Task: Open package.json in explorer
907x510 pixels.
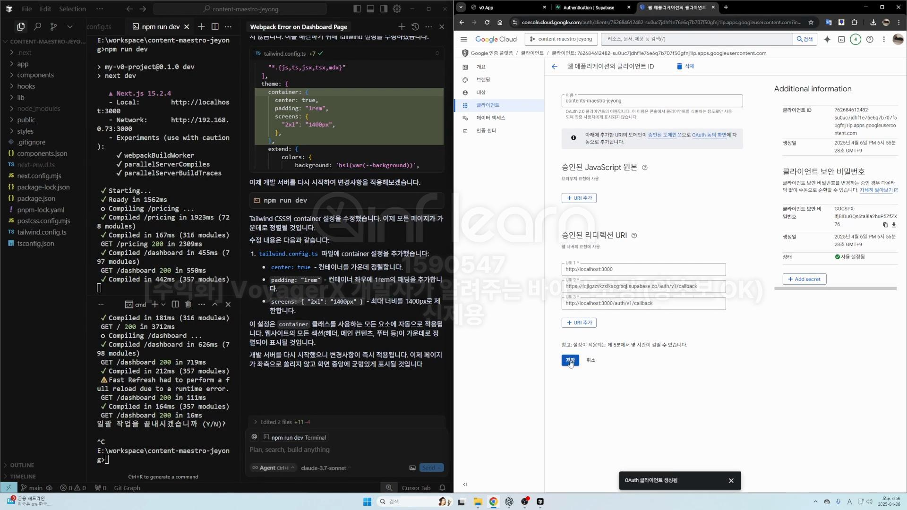Action: click(36, 199)
